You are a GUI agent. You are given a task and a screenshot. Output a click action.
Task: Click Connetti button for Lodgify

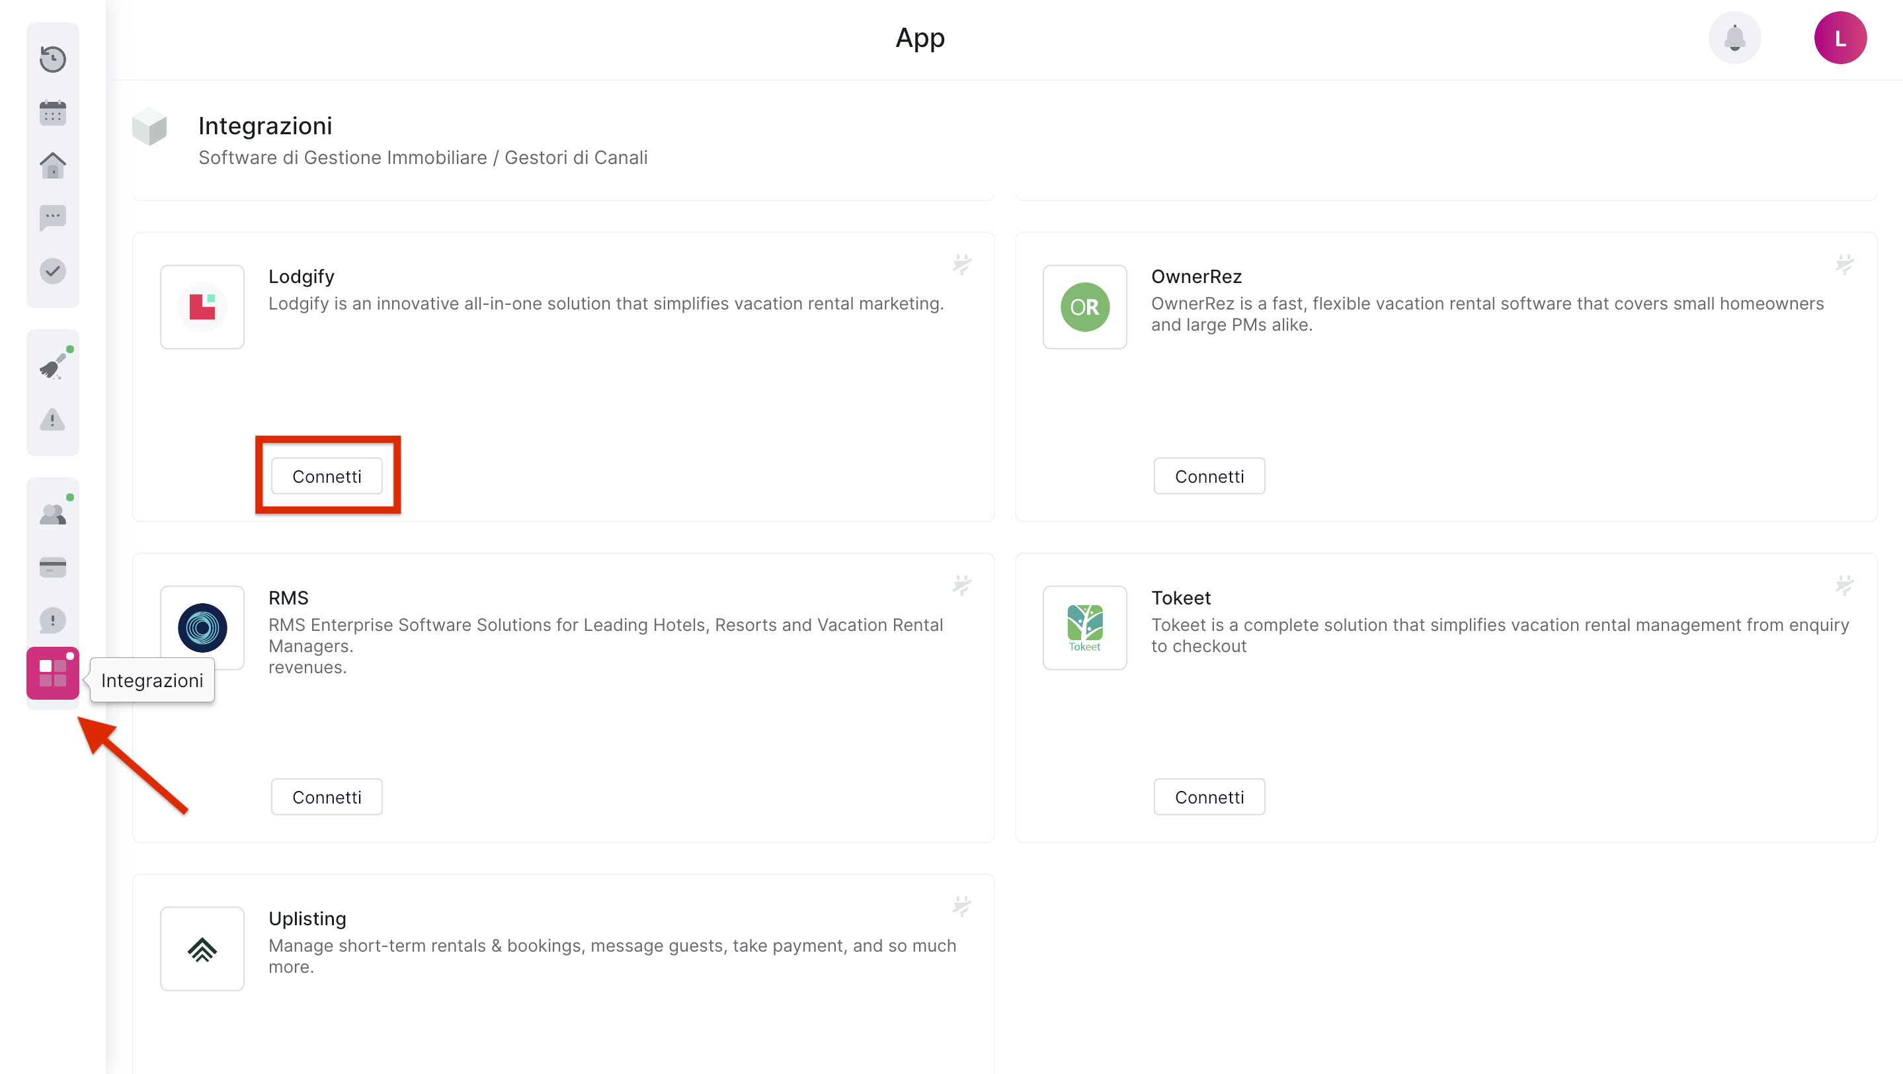327,476
